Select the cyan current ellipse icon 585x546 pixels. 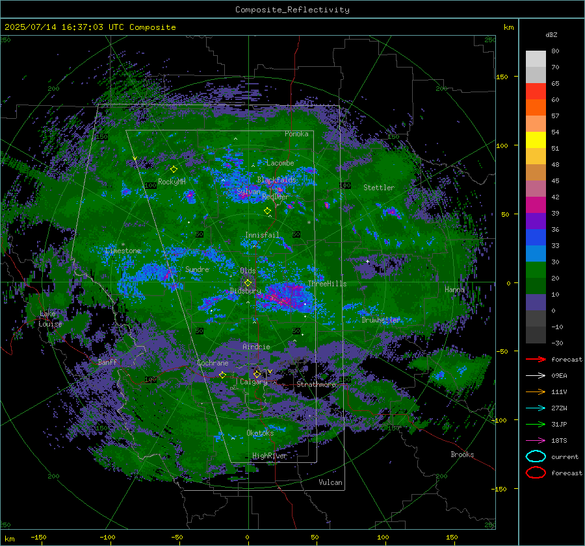click(536, 456)
